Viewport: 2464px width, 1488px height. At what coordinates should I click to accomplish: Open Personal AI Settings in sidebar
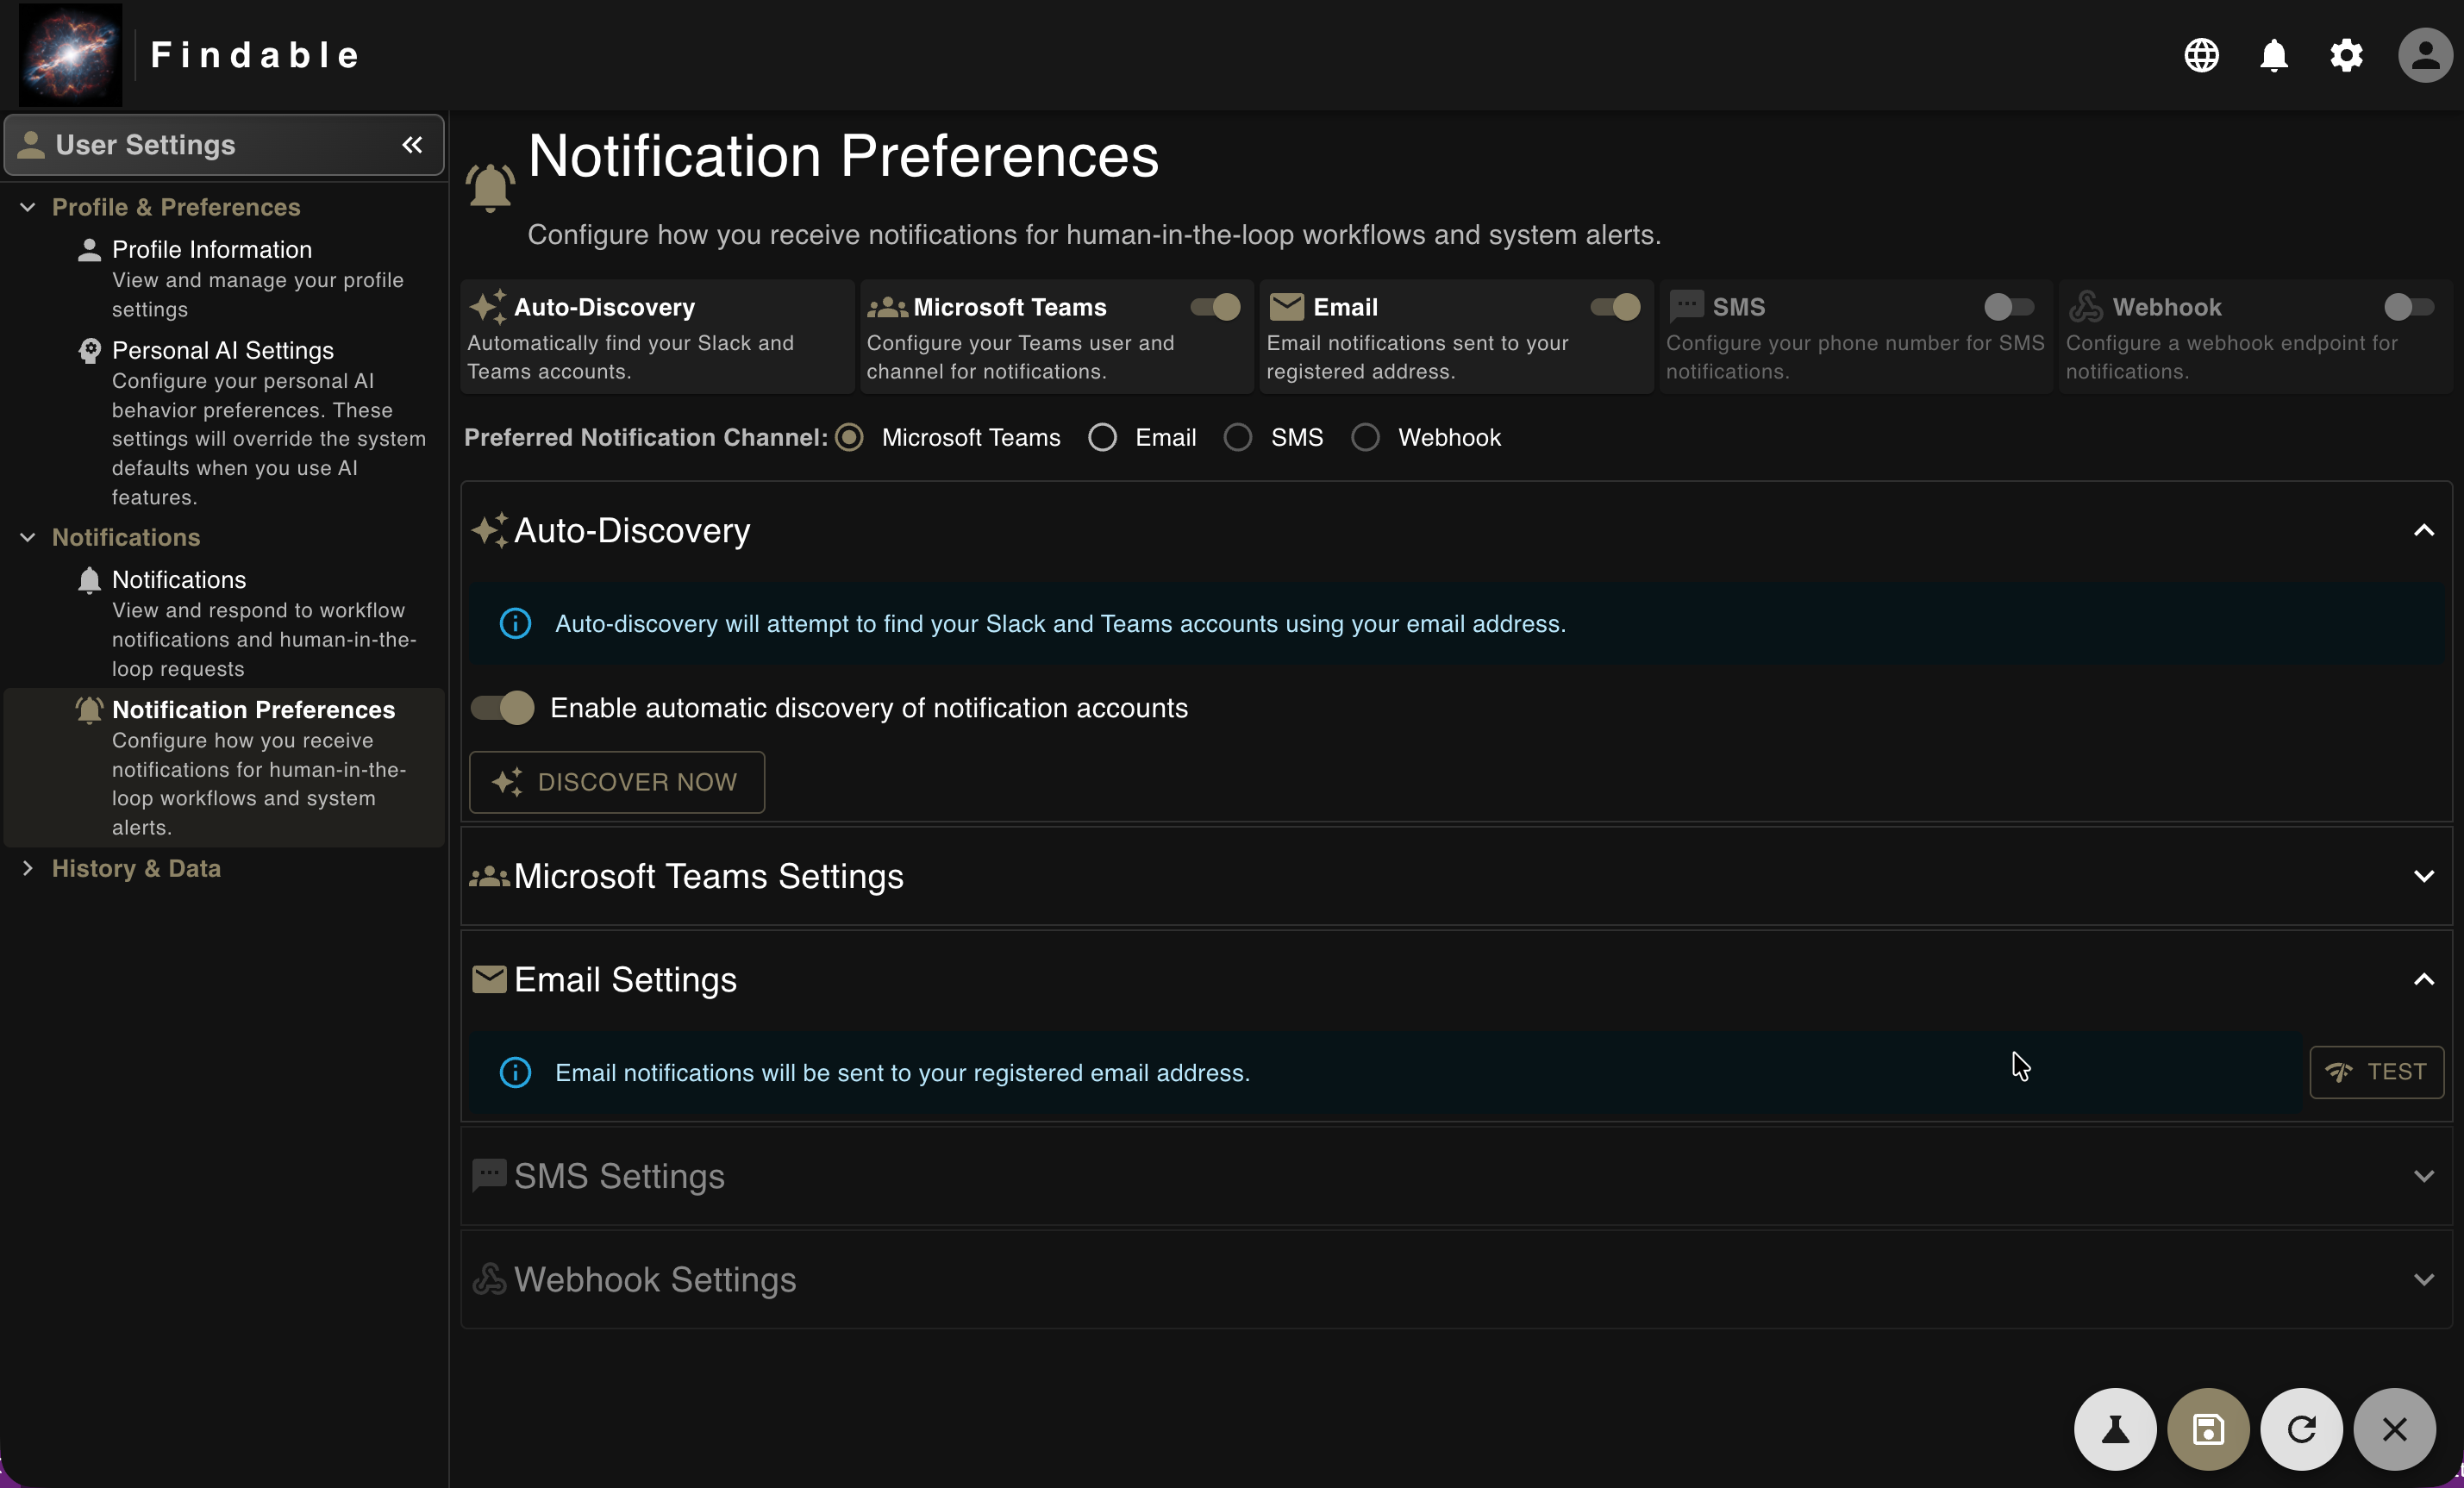[x=222, y=350]
